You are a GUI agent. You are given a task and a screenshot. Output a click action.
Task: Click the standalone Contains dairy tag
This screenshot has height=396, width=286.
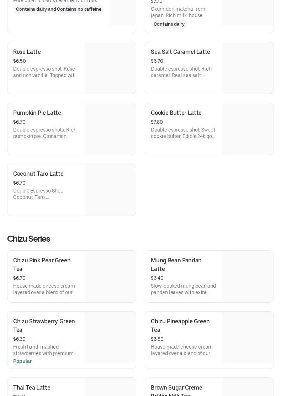(x=169, y=24)
